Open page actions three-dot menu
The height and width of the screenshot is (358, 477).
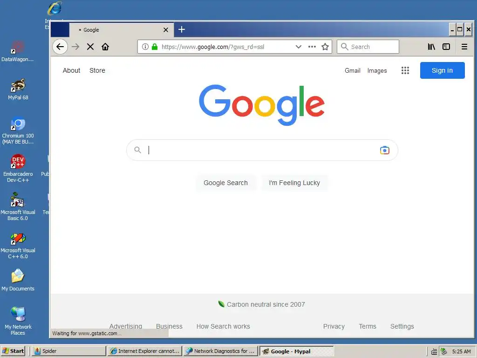312,47
